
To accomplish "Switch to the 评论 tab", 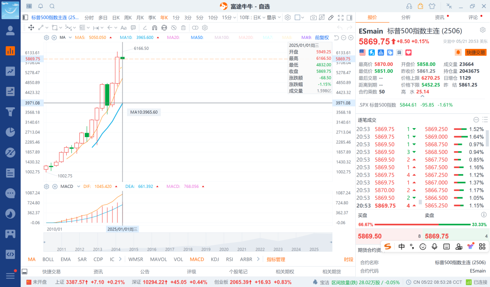I will [473, 18].
